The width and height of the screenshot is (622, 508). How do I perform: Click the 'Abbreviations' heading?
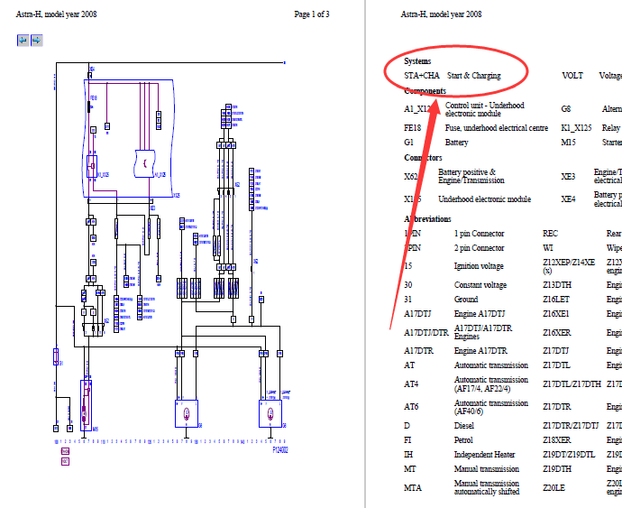pyautogui.click(x=427, y=219)
